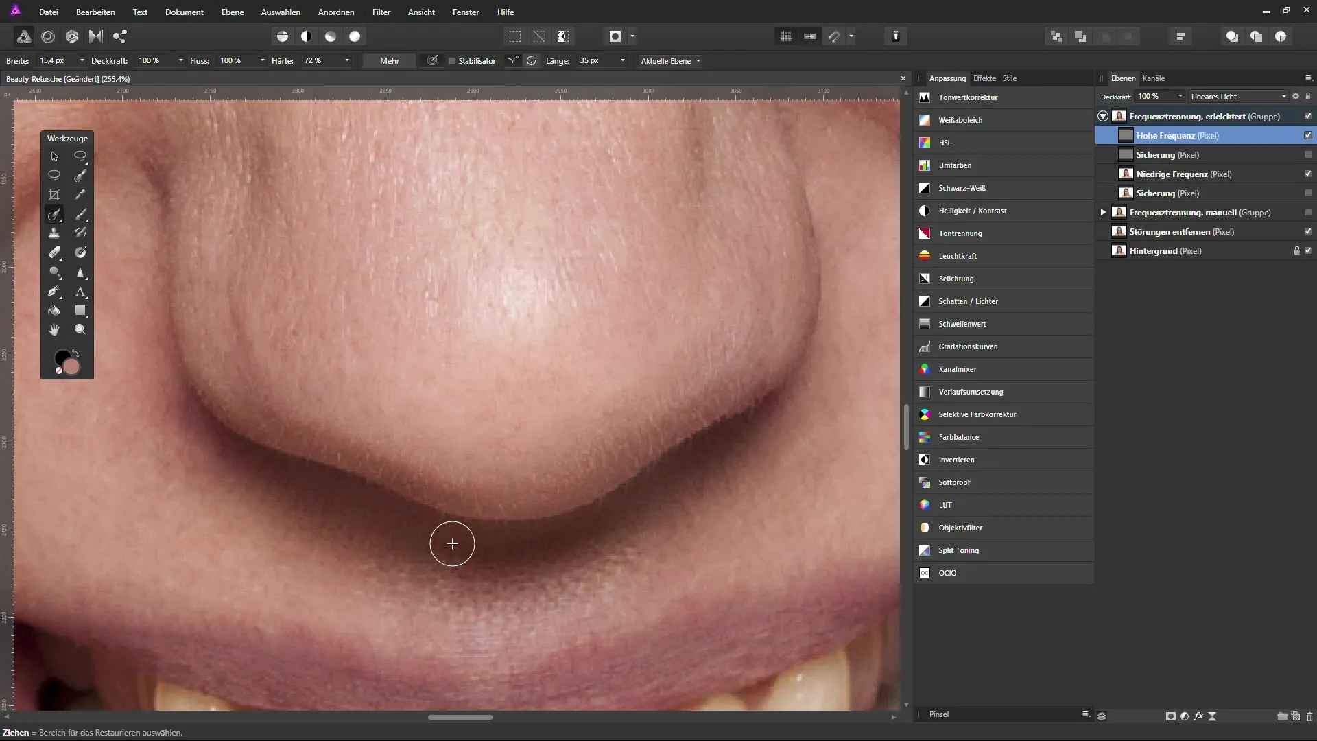Toggle visibility of Störungen entfernen layer

pyautogui.click(x=1308, y=232)
